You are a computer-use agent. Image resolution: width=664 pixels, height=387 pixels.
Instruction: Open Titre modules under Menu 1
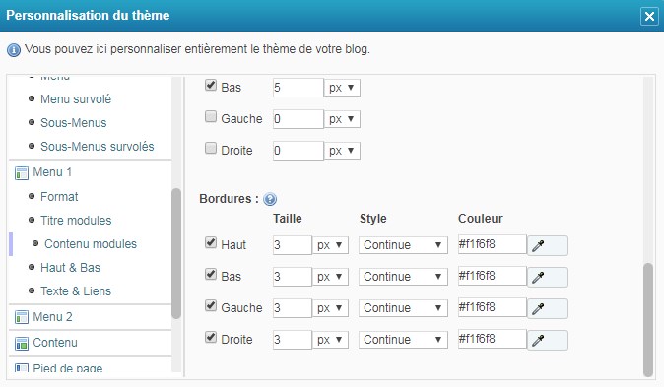pyautogui.click(x=76, y=221)
